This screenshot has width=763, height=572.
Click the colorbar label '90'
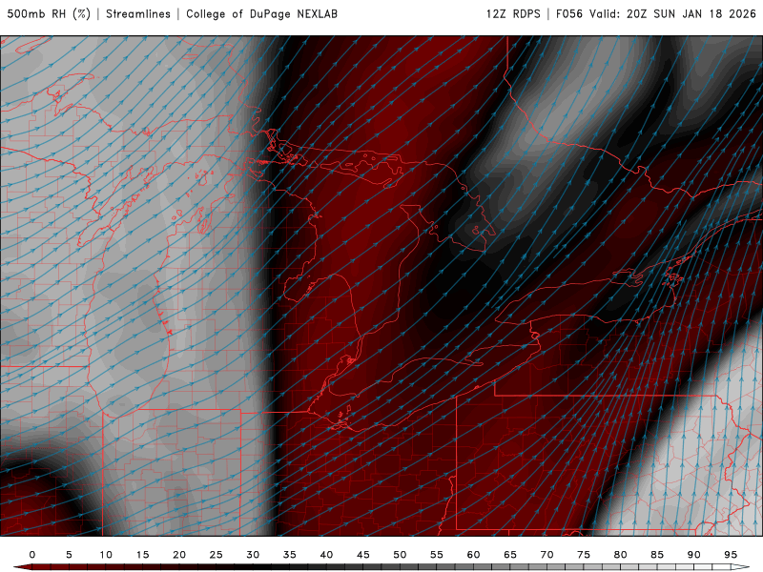pyautogui.click(x=694, y=555)
